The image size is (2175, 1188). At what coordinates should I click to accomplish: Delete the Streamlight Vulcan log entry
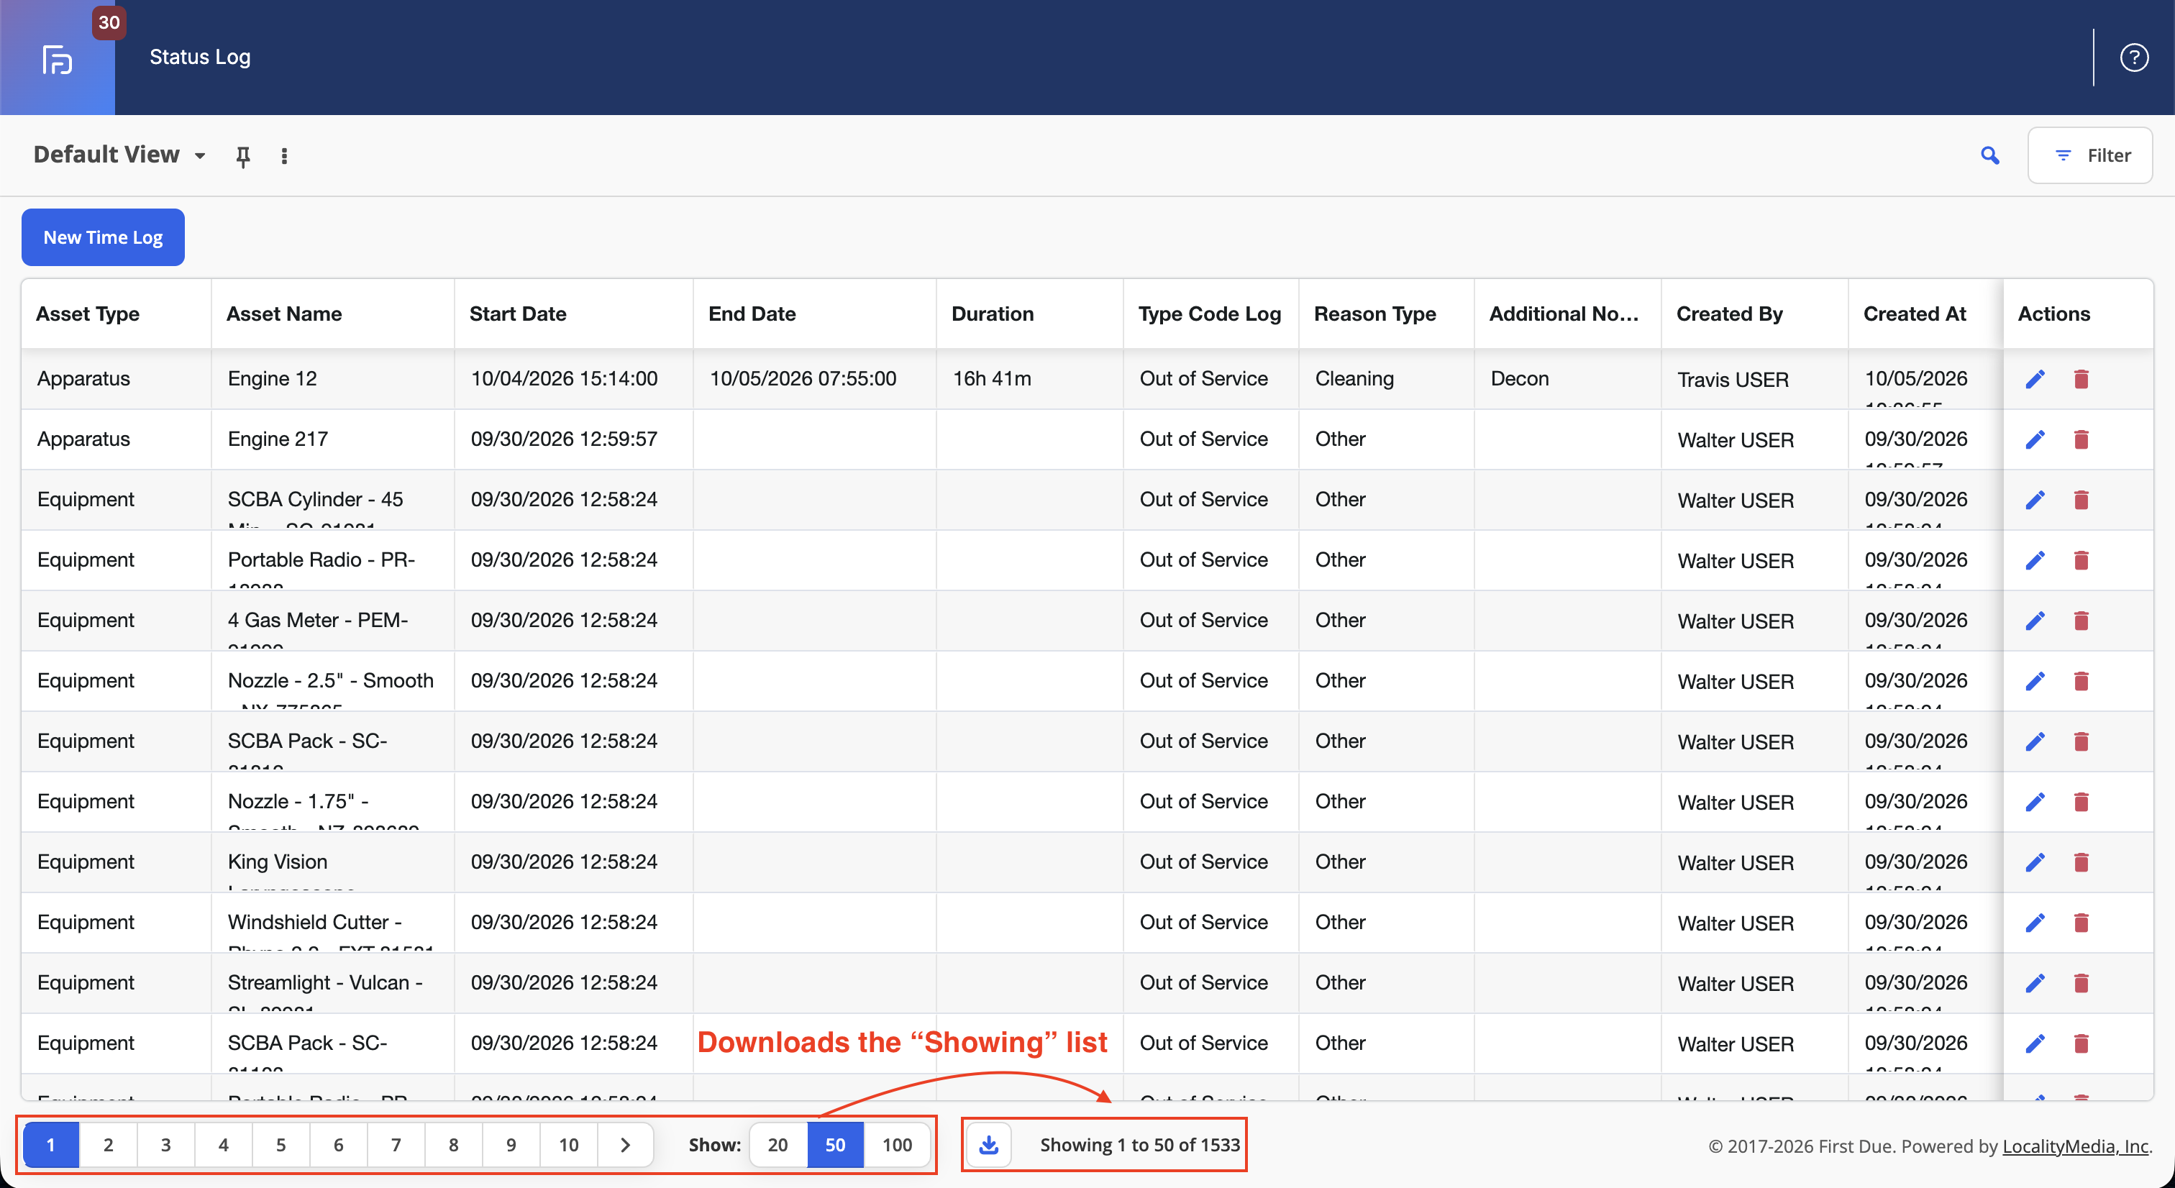pos(2081,983)
